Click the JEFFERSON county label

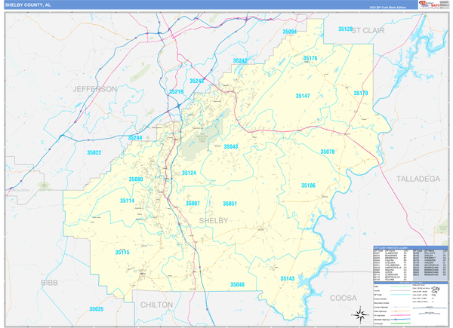(95, 89)
